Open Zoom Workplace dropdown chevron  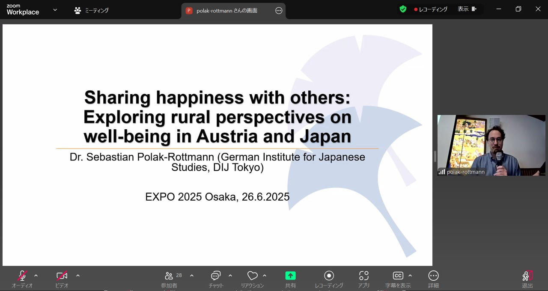coord(55,9)
